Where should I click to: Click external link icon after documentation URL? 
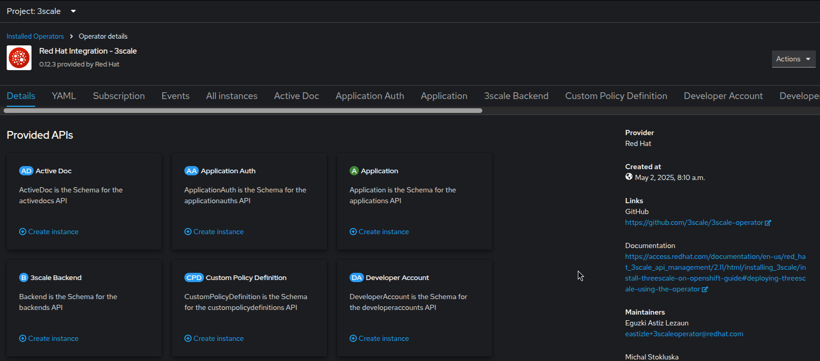tap(705, 289)
